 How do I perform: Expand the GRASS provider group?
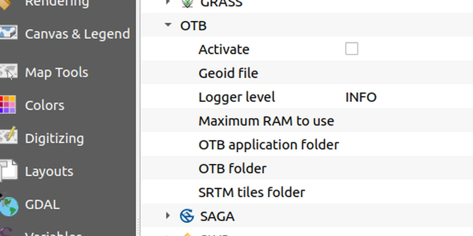pyautogui.click(x=168, y=3)
